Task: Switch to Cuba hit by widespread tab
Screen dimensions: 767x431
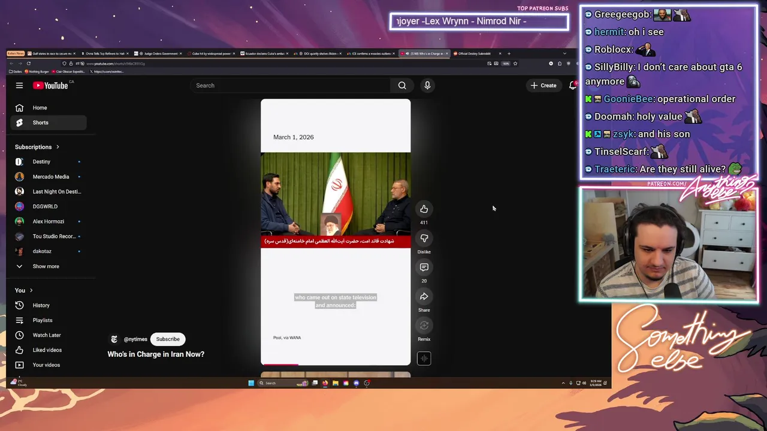Action: (x=211, y=53)
